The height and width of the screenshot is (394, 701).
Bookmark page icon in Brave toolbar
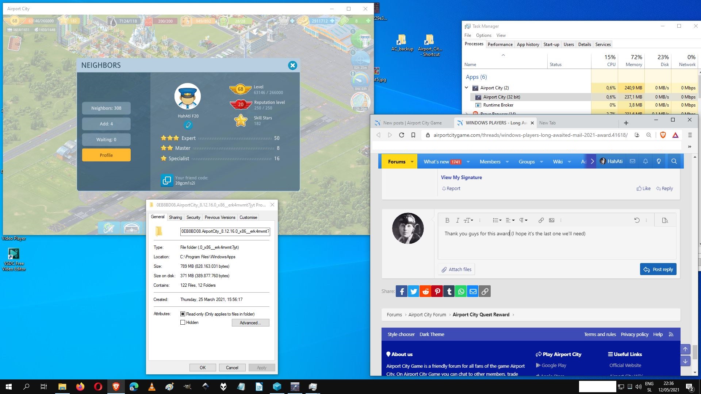pos(413,135)
